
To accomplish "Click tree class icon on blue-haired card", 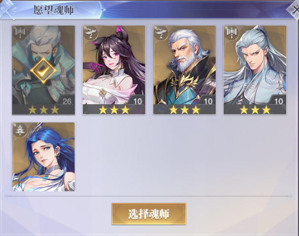I will tap(20, 130).
